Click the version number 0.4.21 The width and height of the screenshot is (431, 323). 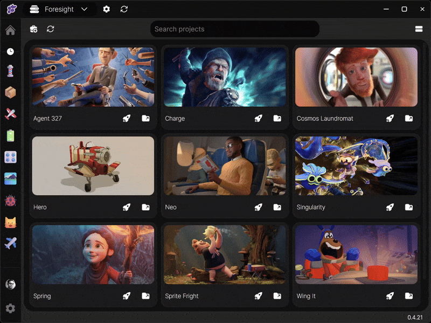pyautogui.click(x=415, y=317)
